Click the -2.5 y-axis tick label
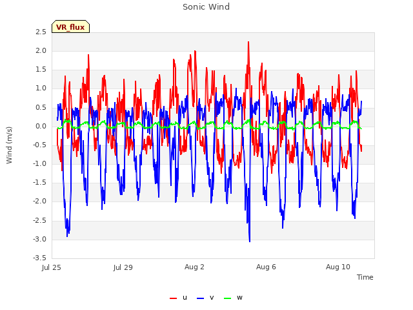Image resolution: width=413 pixels, height=310 pixels. pos(40,221)
